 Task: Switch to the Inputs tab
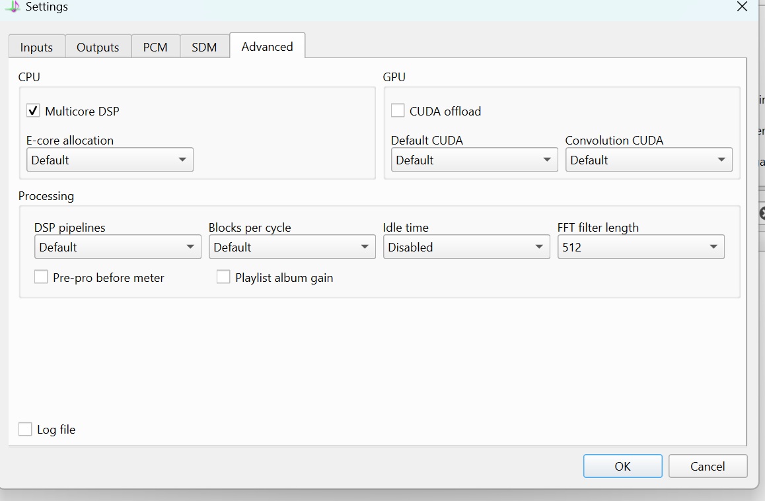click(36, 47)
